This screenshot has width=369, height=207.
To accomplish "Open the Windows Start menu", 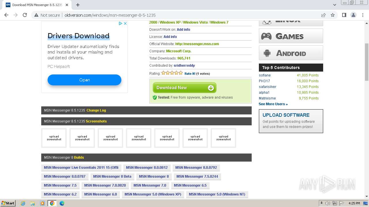I will pos(8,203).
